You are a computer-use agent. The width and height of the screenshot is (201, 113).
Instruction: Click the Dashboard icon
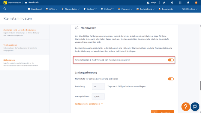tap(29, 9)
